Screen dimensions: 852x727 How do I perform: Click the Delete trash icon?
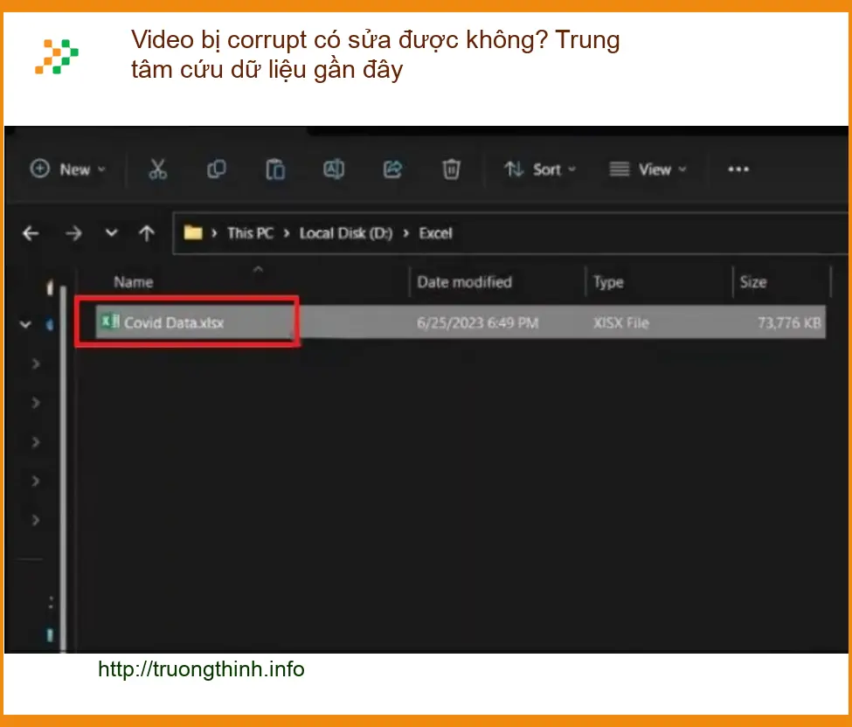click(x=451, y=170)
